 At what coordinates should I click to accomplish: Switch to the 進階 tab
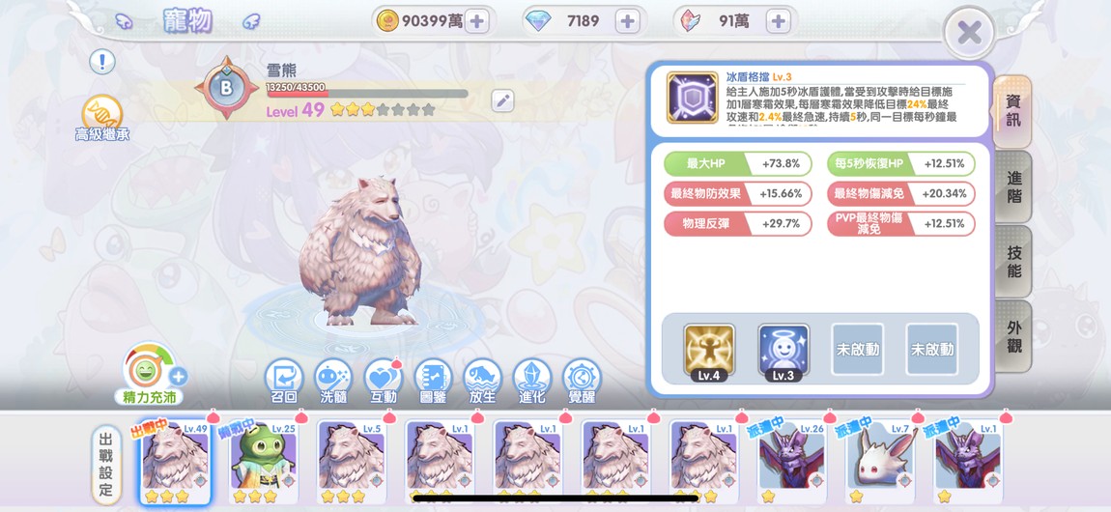pyautogui.click(x=1013, y=187)
